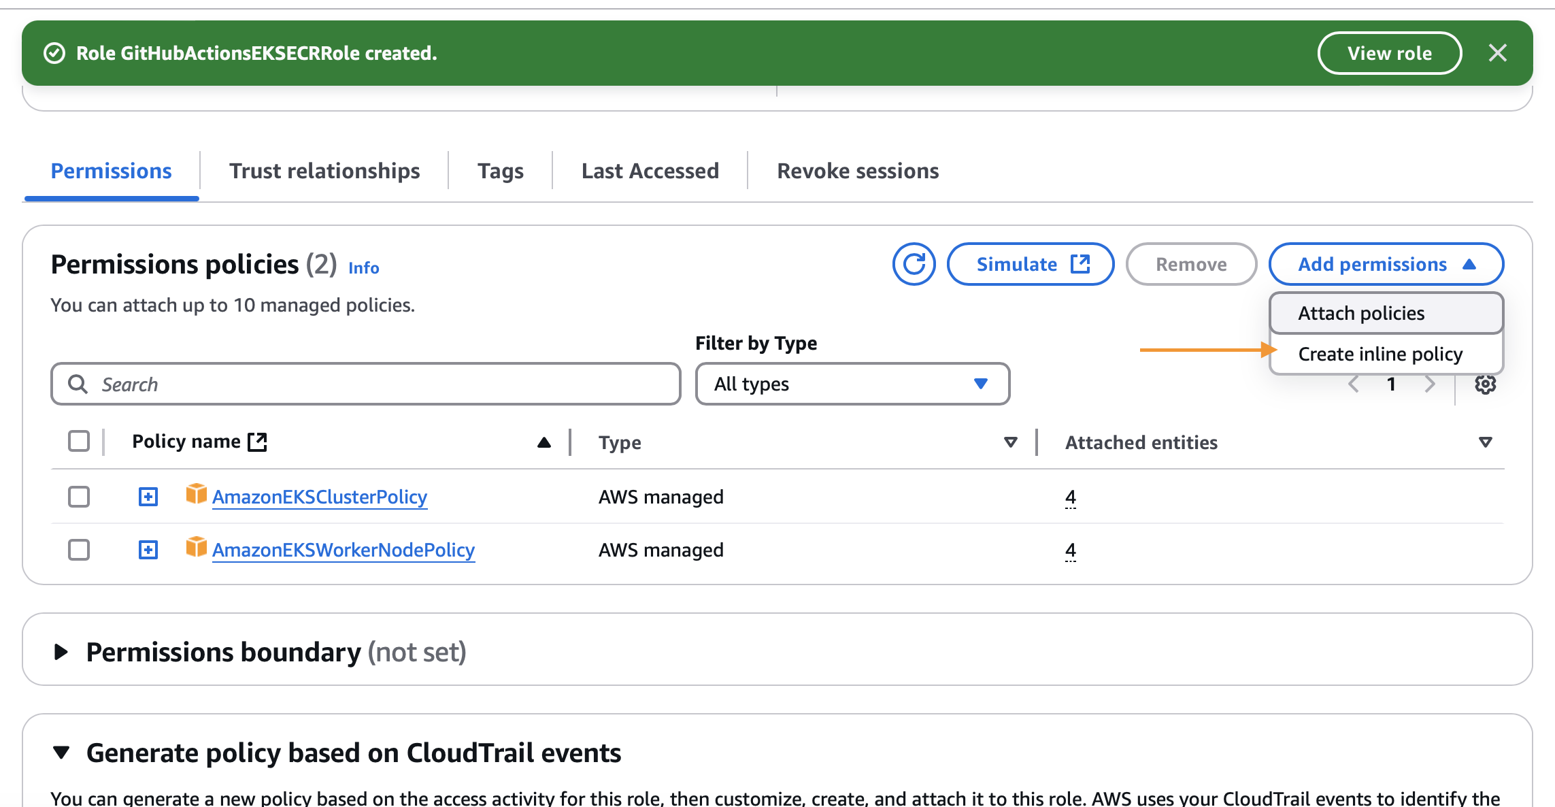Toggle the select-all policies checkbox
This screenshot has width=1555, height=807.
79,442
